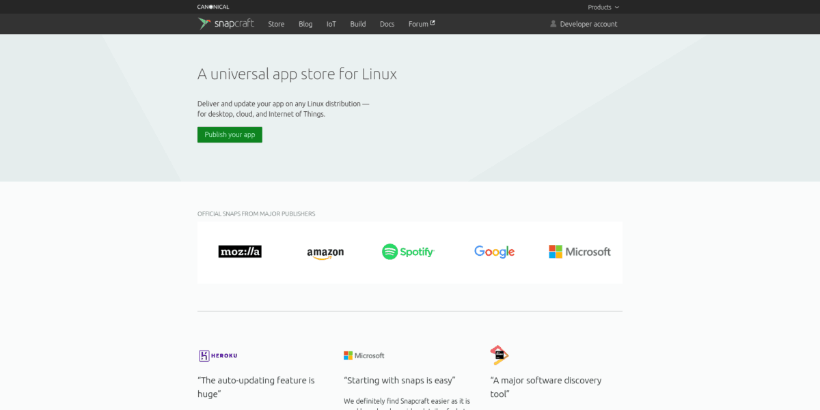The height and width of the screenshot is (410, 820).
Task: Open the Developer account link
Action: click(588, 23)
